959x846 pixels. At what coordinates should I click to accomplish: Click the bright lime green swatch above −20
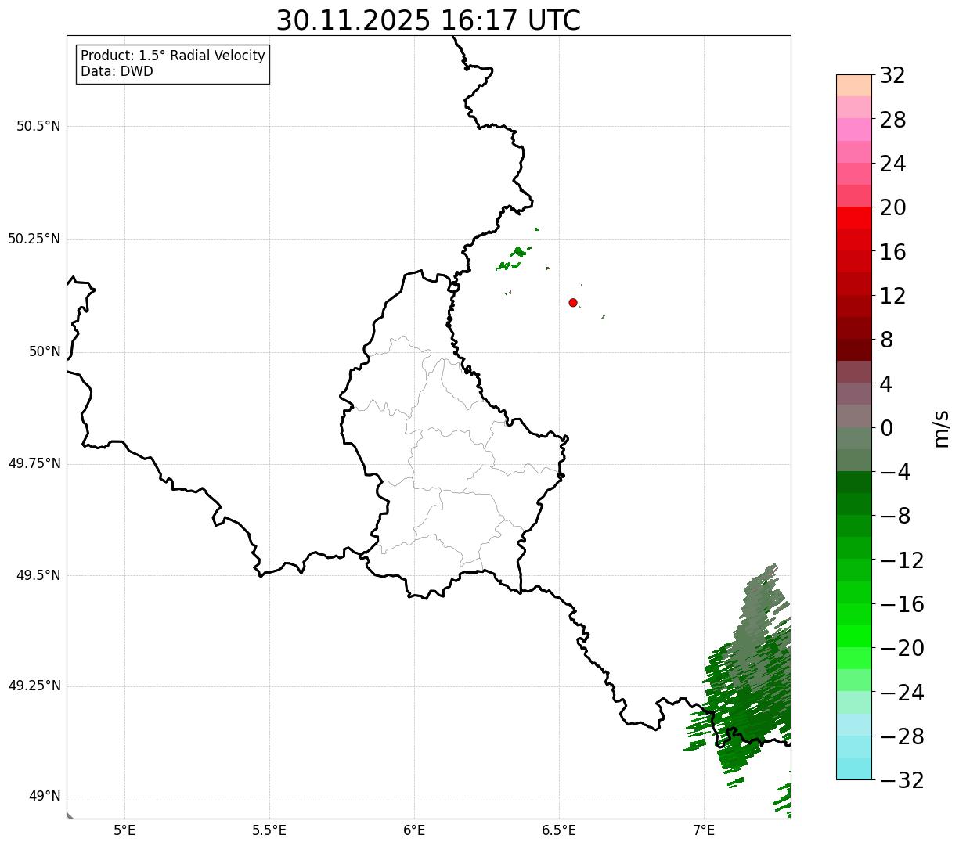[x=854, y=636]
